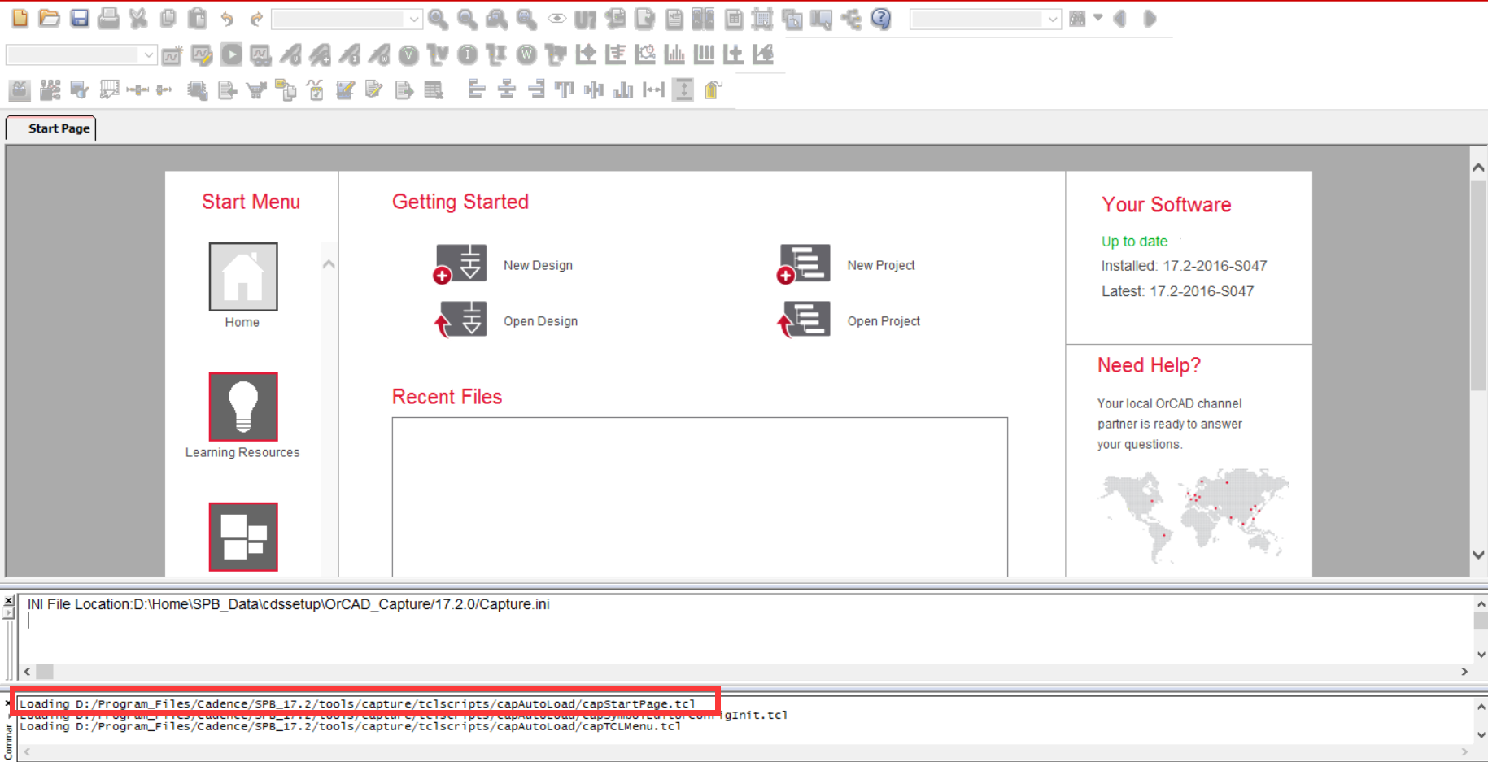
Task: Open the simulation profile combo box dropdown
Action: tap(148, 54)
